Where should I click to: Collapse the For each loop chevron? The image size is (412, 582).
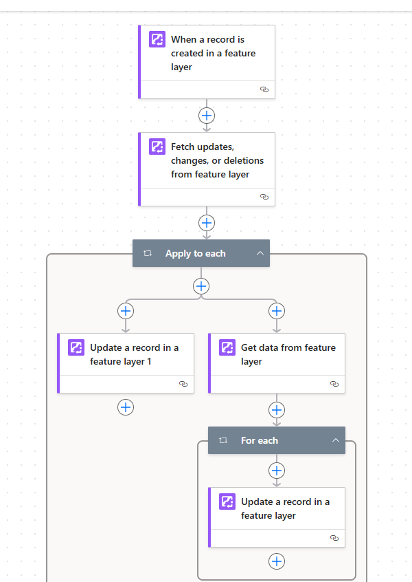pyautogui.click(x=336, y=440)
